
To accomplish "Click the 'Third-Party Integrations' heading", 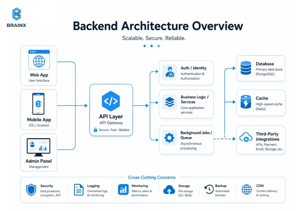I will pyautogui.click(x=267, y=136).
